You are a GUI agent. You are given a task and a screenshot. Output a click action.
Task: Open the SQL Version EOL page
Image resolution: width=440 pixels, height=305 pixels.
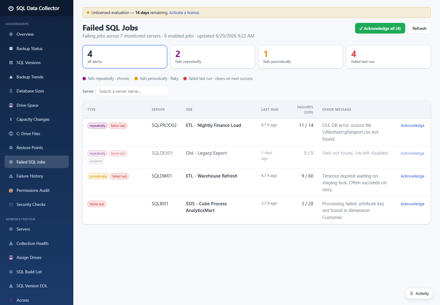point(37,286)
